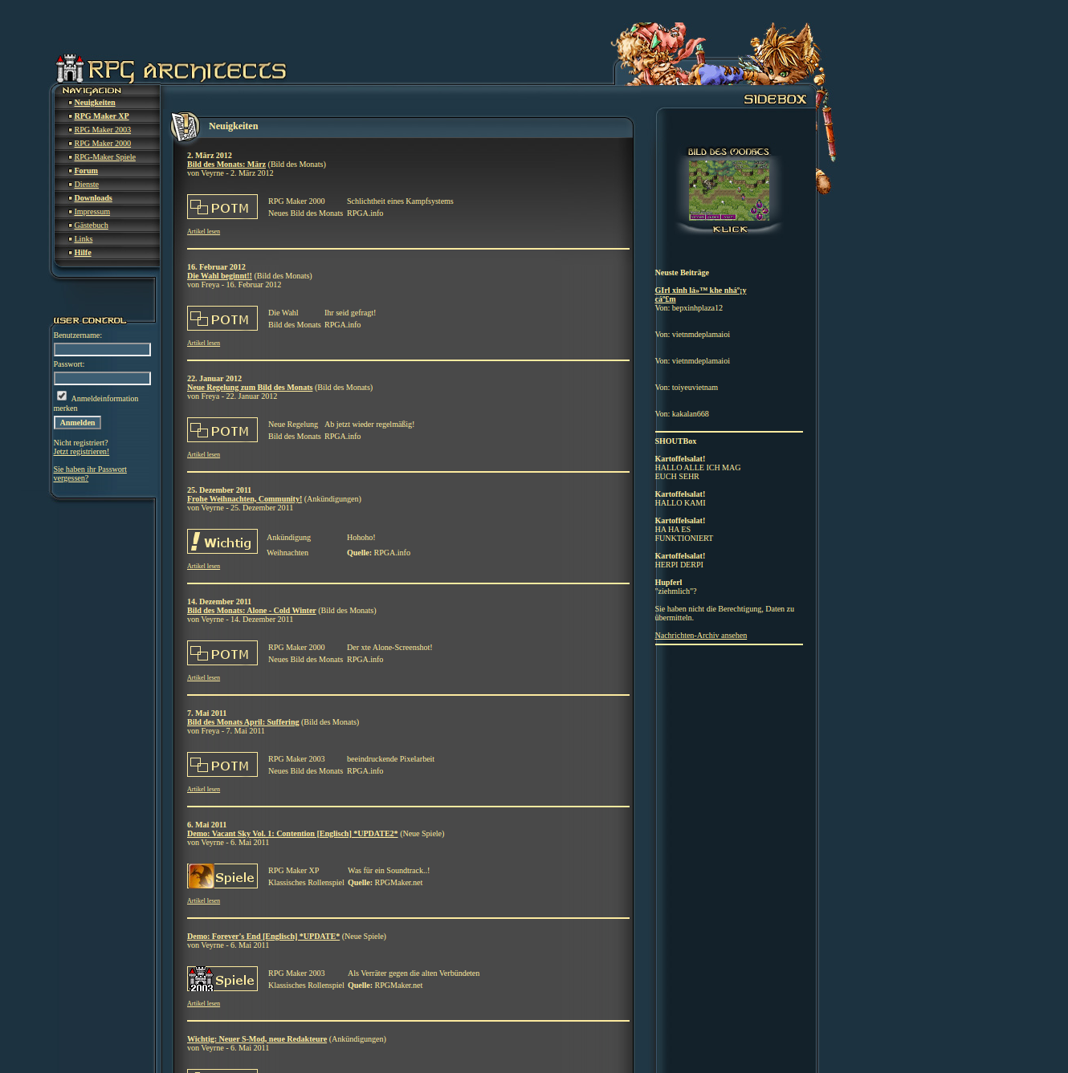Click the Wichtig badge for Frohe Weihnachten

tap(222, 542)
